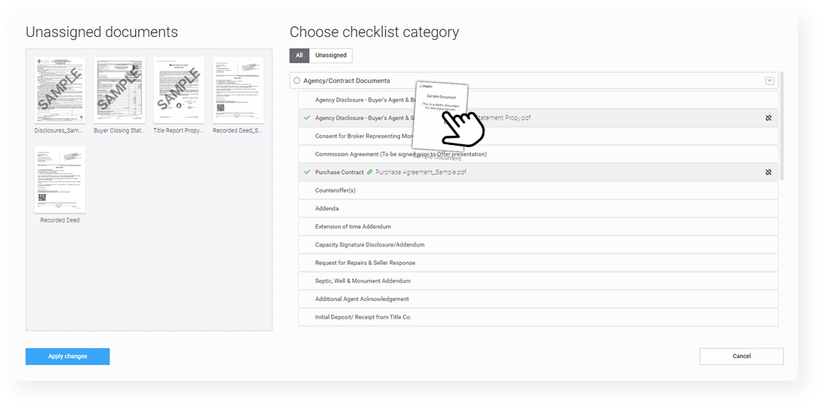Click green checkmark on assigned Agency Disclosure row
Screen dimensions: 821x405
(307, 118)
